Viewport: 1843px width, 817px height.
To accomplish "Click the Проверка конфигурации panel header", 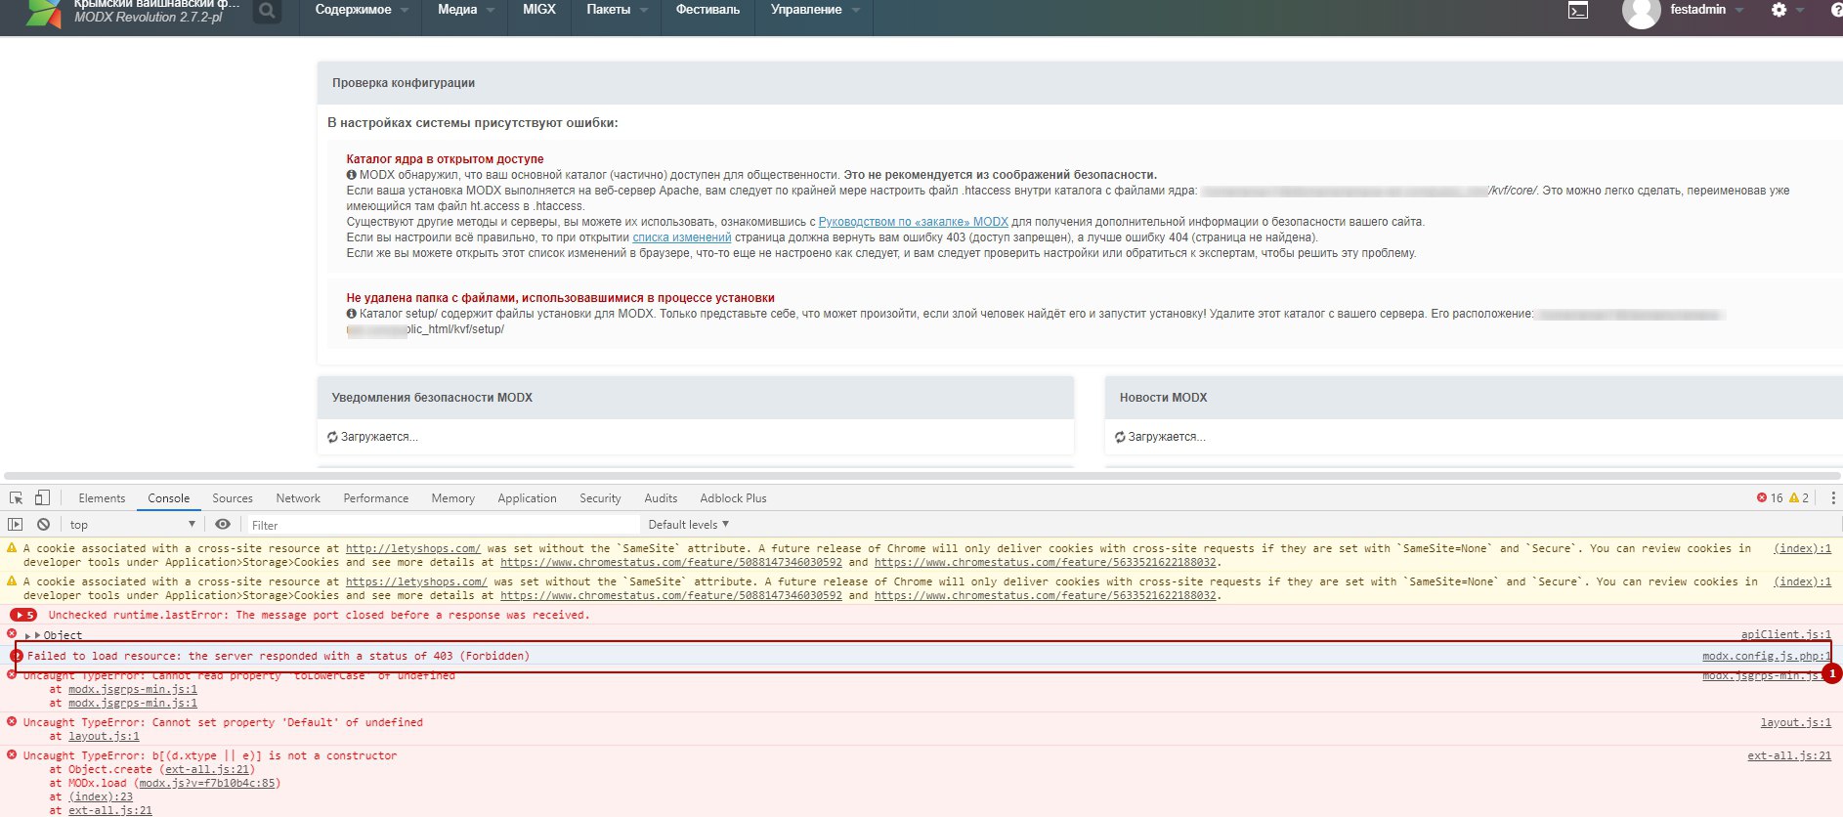I will (x=1080, y=83).
